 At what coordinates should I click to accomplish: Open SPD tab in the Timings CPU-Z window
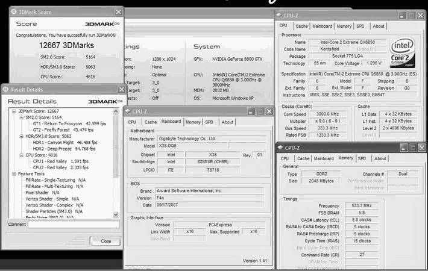tap(361, 158)
